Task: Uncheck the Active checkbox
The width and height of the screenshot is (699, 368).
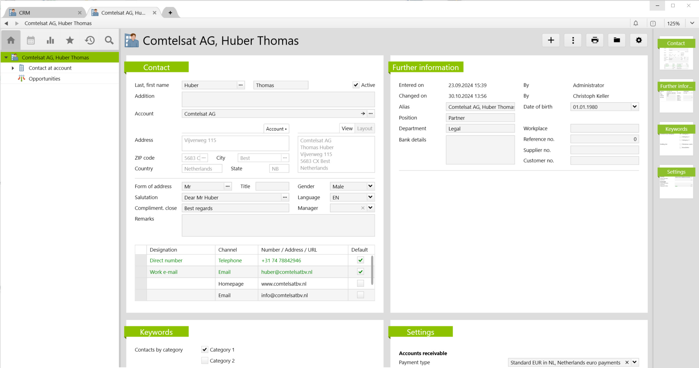Action: (356, 85)
